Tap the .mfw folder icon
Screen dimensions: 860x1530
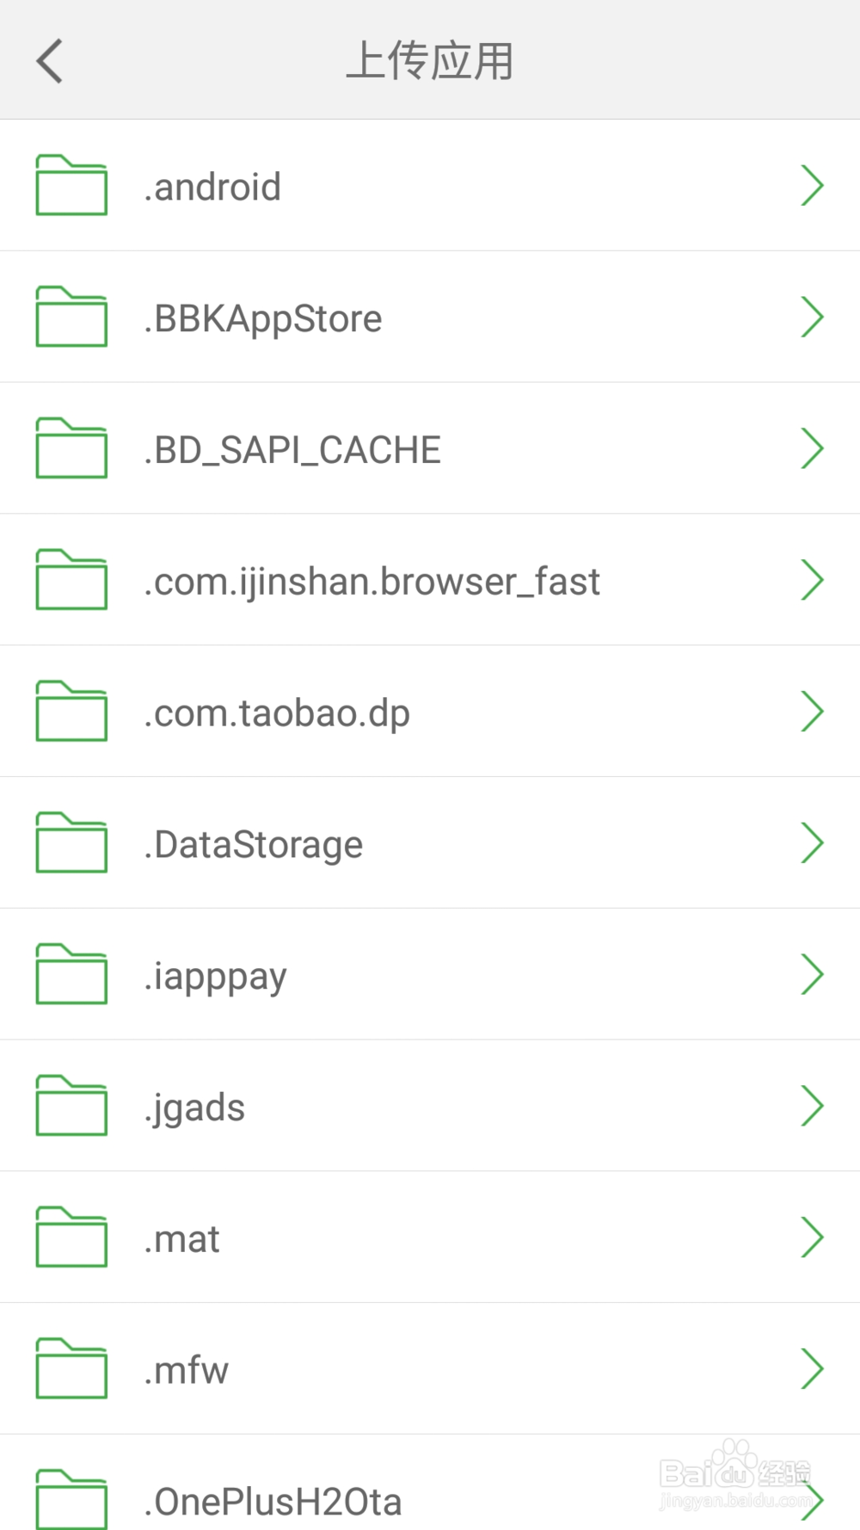(x=71, y=1368)
